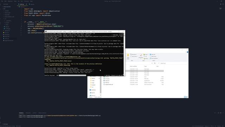Click the Edit button in File Explorer ribbon
Viewport: 225px width, 127px height.
click(x=146, y=56)
